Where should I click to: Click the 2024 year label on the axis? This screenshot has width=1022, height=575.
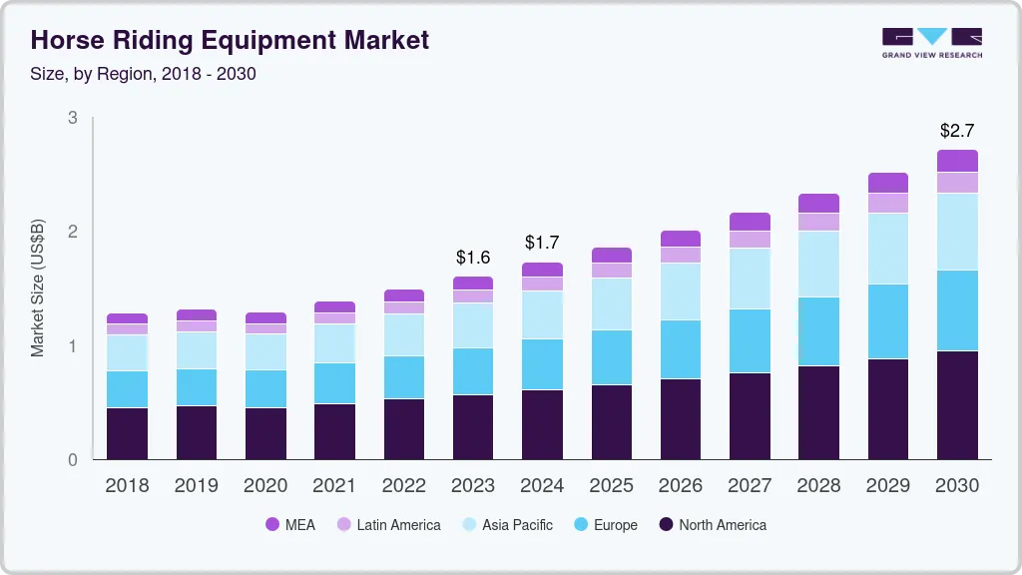(542, 486)
